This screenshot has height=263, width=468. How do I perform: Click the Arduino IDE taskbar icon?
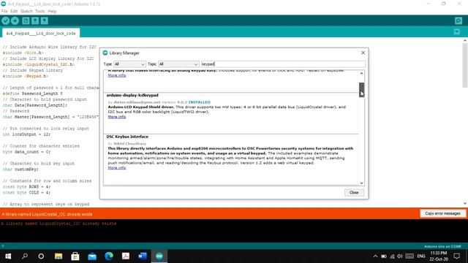coord(159,256)
